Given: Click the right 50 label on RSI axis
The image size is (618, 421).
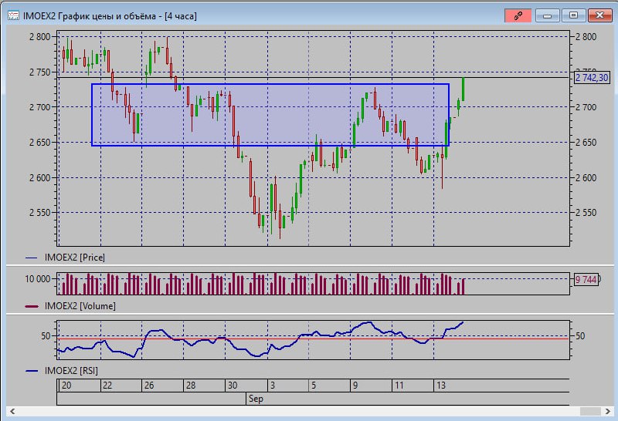Looking at the screenshot, I should 580,336.
